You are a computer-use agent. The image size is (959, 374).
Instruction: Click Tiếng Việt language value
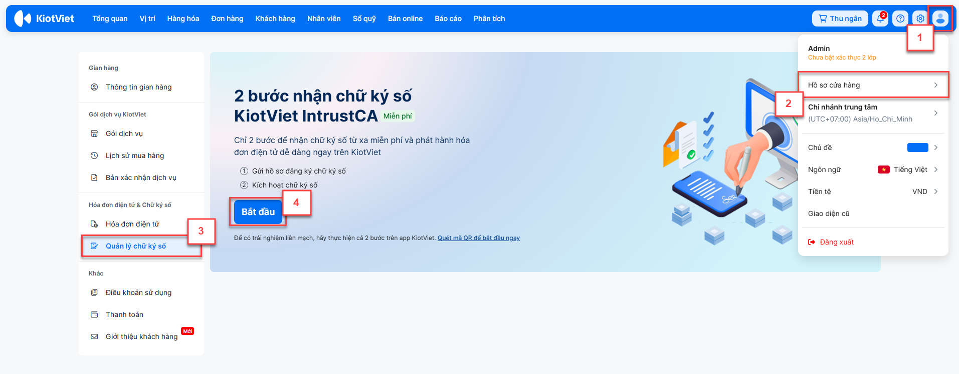910,169
